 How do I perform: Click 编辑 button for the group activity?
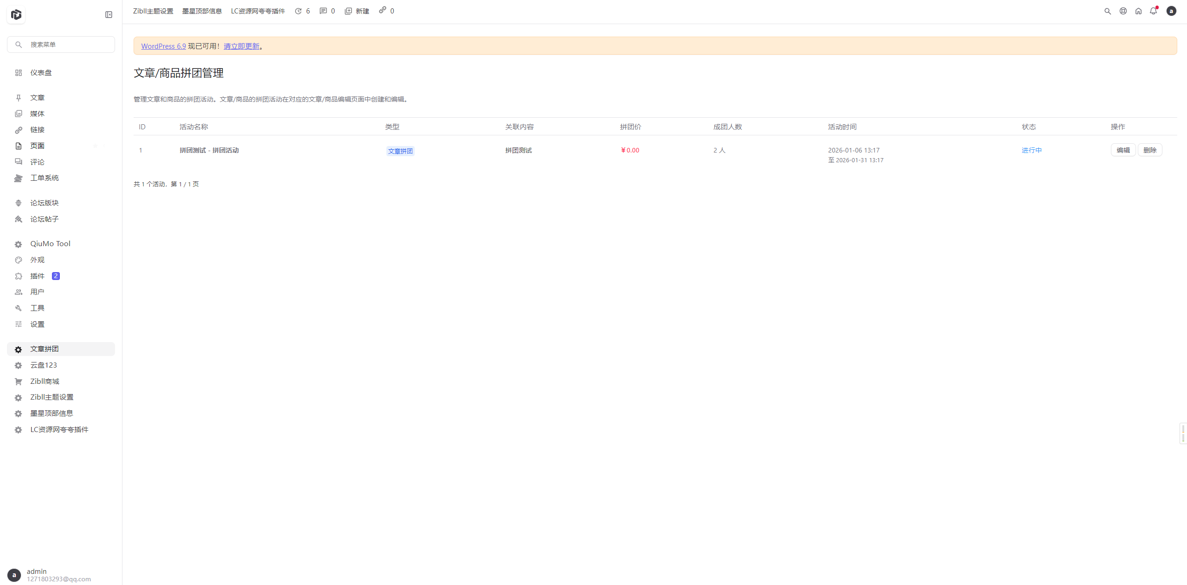click(1123, 150)
